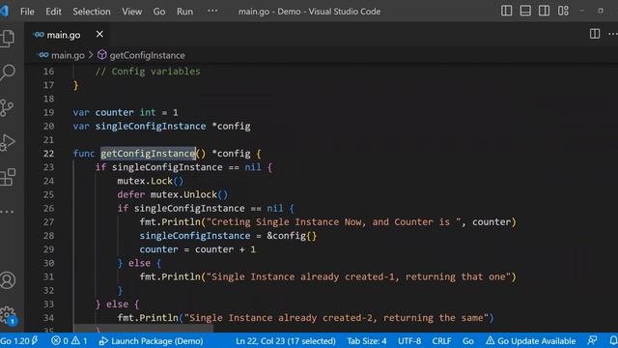Open the Extensions view
The width and height of the screenshot is (618, 348).
pyautogui.click(x=7, y=177)
